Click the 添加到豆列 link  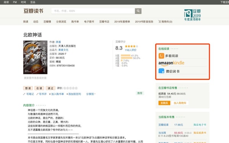click(x=74, y=94)
